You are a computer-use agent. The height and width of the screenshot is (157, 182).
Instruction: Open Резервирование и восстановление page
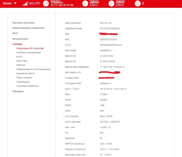pyautogui.click(x=33, y=69)
